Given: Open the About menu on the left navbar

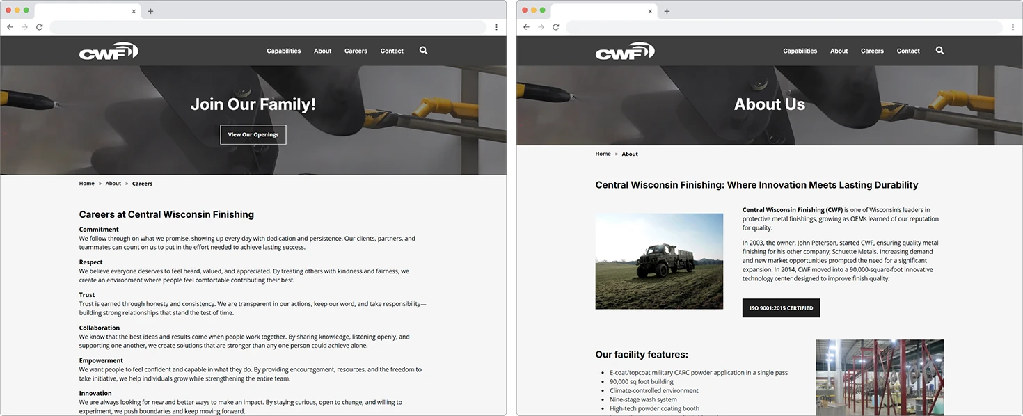Looking at the screenshot, I should point(322,50).
